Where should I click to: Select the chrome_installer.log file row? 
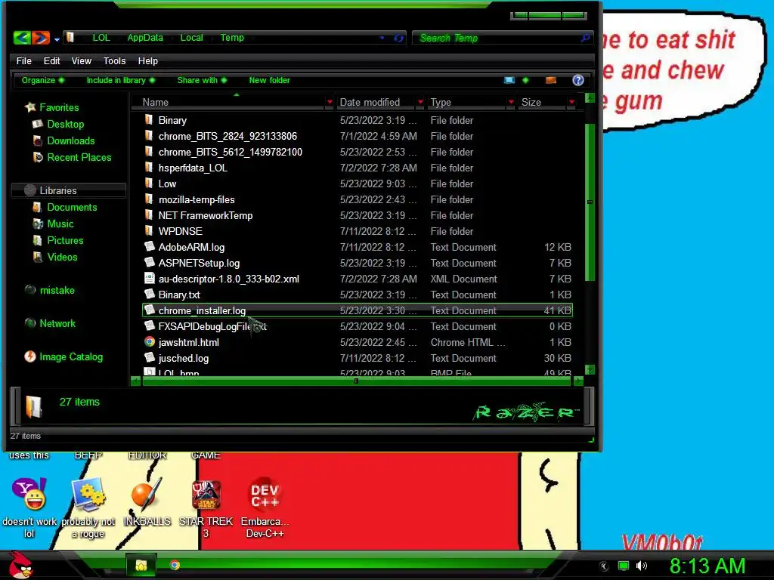coord(358,310)
